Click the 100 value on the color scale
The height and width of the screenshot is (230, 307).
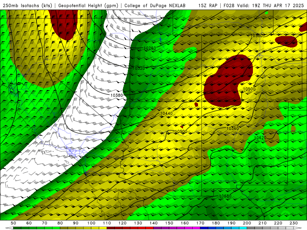pyautogui.click(x=91, y=223)
